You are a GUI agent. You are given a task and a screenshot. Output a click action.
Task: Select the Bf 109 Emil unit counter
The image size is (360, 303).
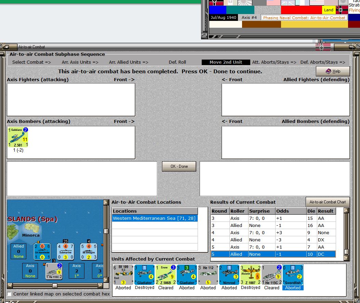point(123,275)
